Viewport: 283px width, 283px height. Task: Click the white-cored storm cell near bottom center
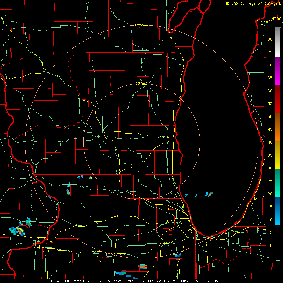coord(142,267)
